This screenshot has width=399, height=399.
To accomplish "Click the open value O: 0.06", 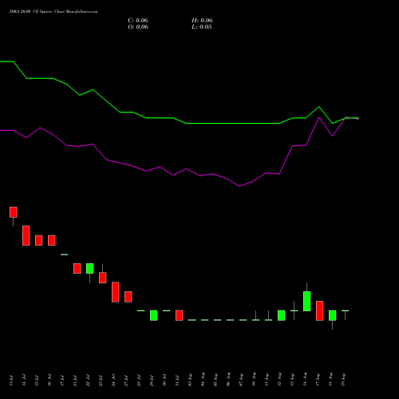I will coord(138,27).
